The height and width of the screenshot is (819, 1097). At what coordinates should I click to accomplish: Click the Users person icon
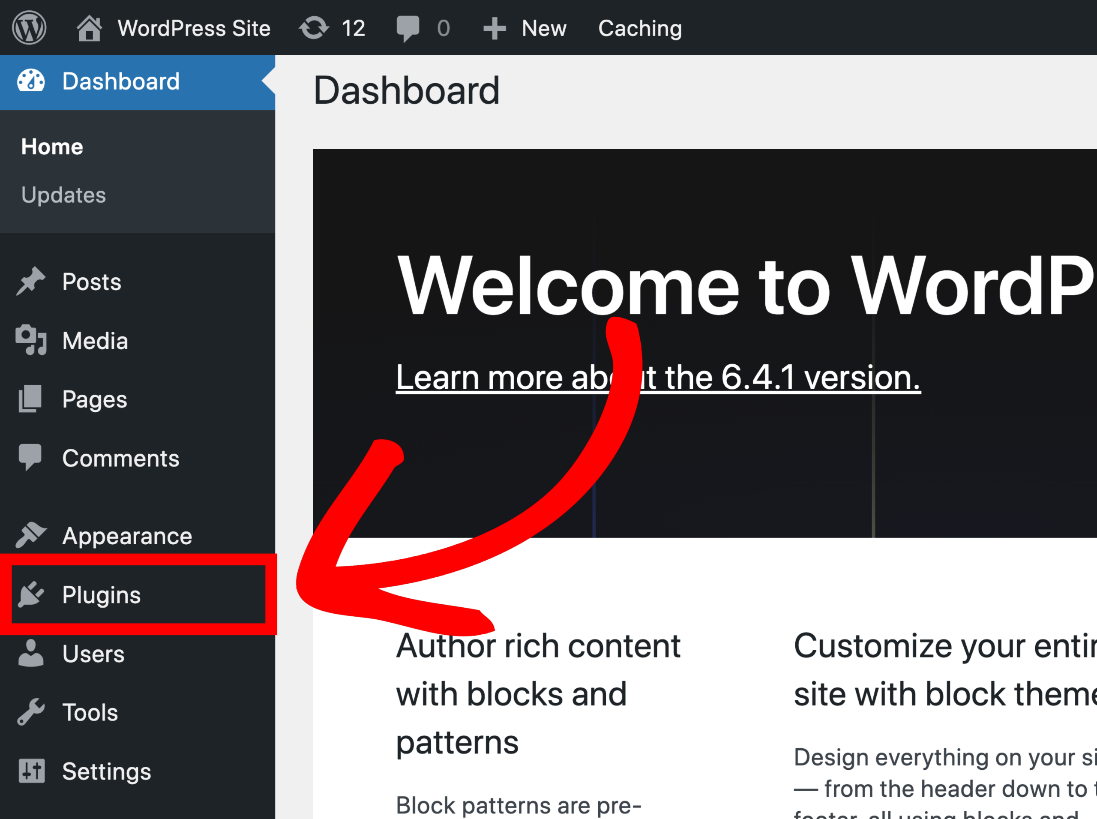click(x=31, y=653)
